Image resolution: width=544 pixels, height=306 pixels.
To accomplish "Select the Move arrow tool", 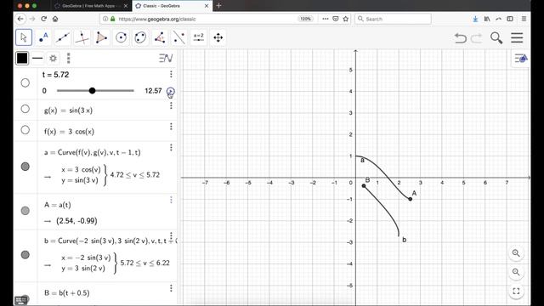I will (24, 37).
